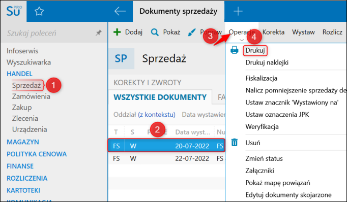
Task: Sort by the Data wyst... column header
Action: (192, 132)
